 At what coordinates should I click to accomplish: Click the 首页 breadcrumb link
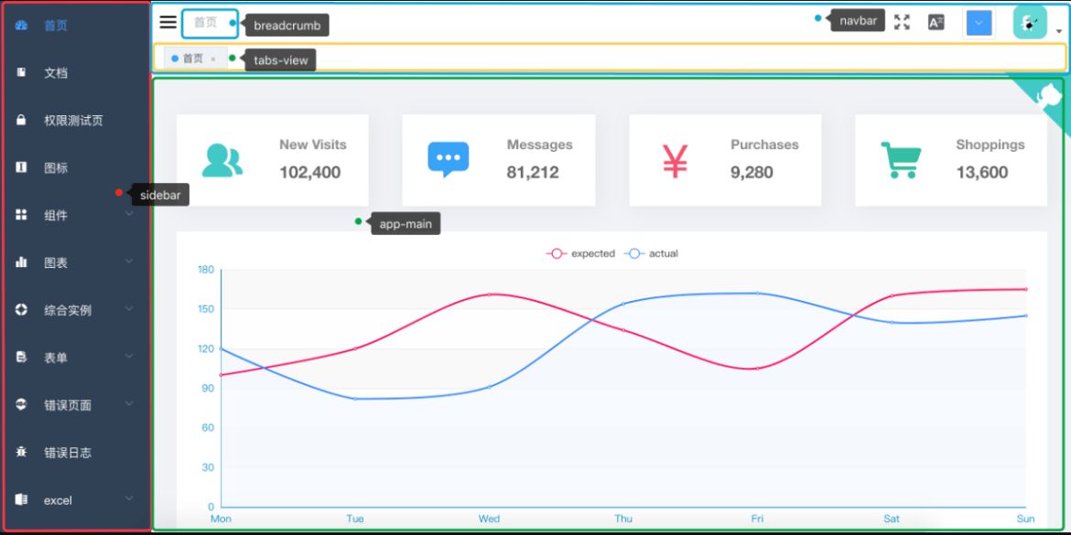click(205, 23)
